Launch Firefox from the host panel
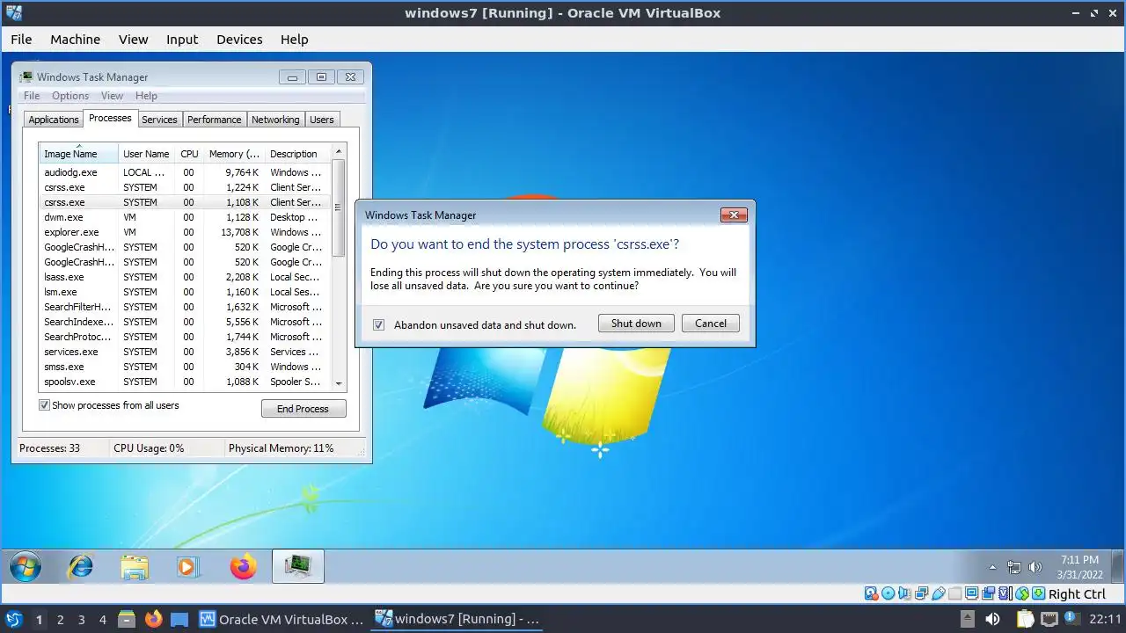This screenshot has height=633, width=1126. 153,619
